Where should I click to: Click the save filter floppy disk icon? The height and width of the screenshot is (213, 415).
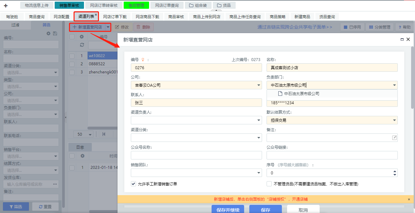[55, 33]
